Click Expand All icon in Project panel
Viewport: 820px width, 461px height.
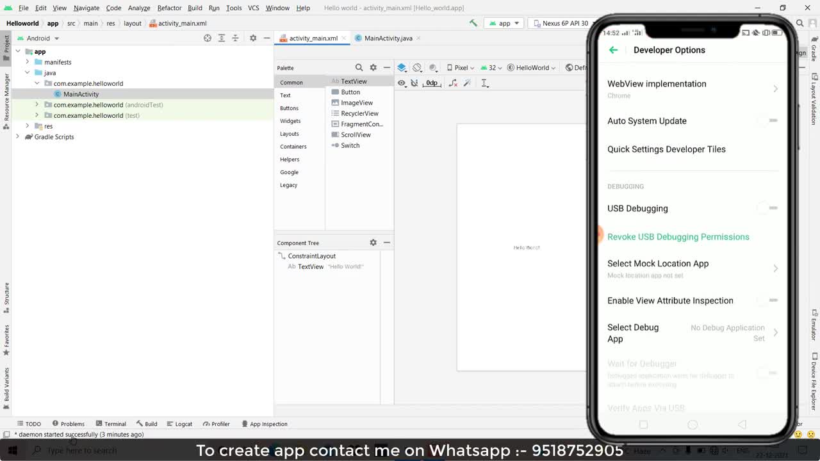click(x=222, y=38)
